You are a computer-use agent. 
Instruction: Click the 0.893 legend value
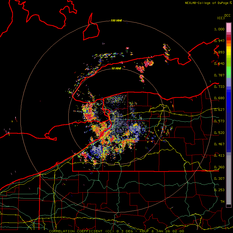click(x=219, y=52)
